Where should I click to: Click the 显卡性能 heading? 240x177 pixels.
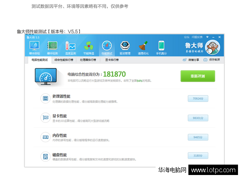(x=60, y=116)
